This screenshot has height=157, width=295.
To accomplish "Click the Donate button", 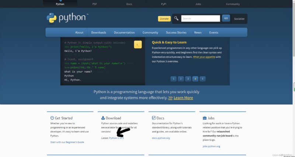I will 164,19.
